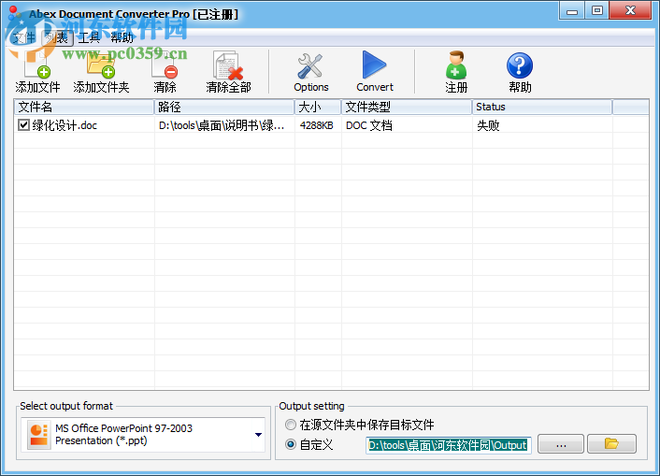Select the 自定义 radio option

coord(291,444)
